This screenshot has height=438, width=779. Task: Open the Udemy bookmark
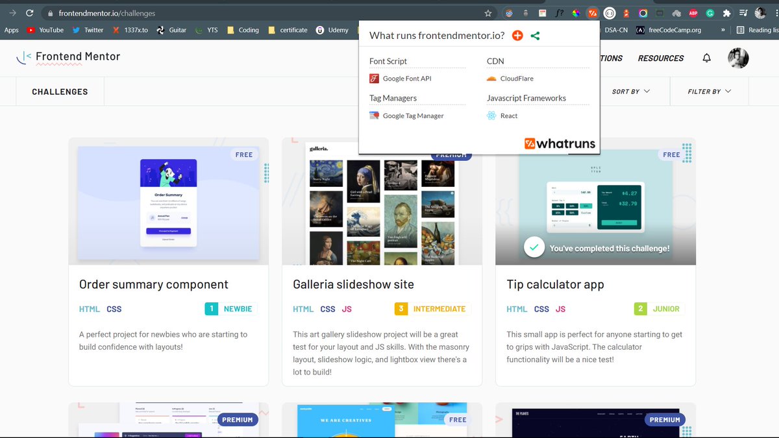pos(332,30)
